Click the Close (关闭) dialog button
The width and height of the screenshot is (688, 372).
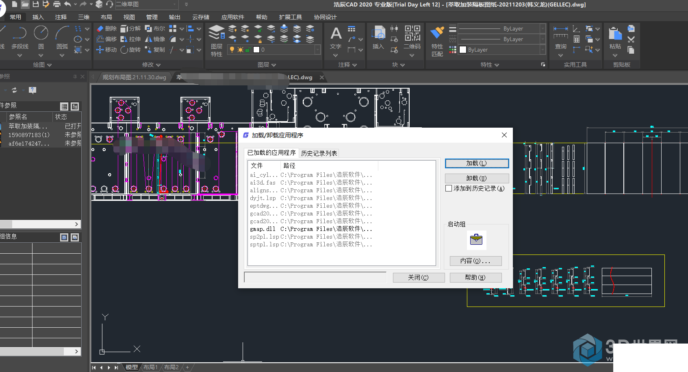coord(419,278)
